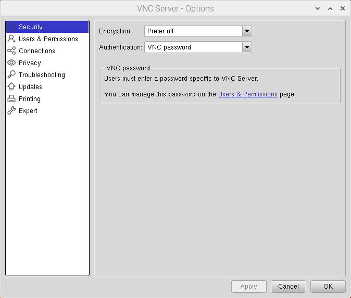The height and width of the screenshot is (298, 351).
Task: Select the Security tab label
Action: pyautogui.click(x=30, y=27)
